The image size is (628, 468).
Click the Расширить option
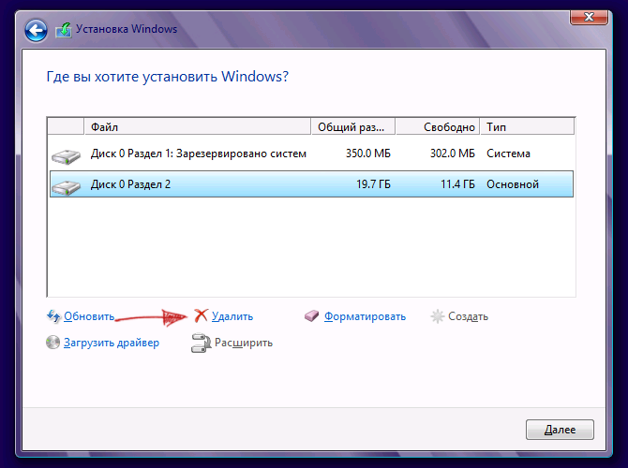click(244, 343)
